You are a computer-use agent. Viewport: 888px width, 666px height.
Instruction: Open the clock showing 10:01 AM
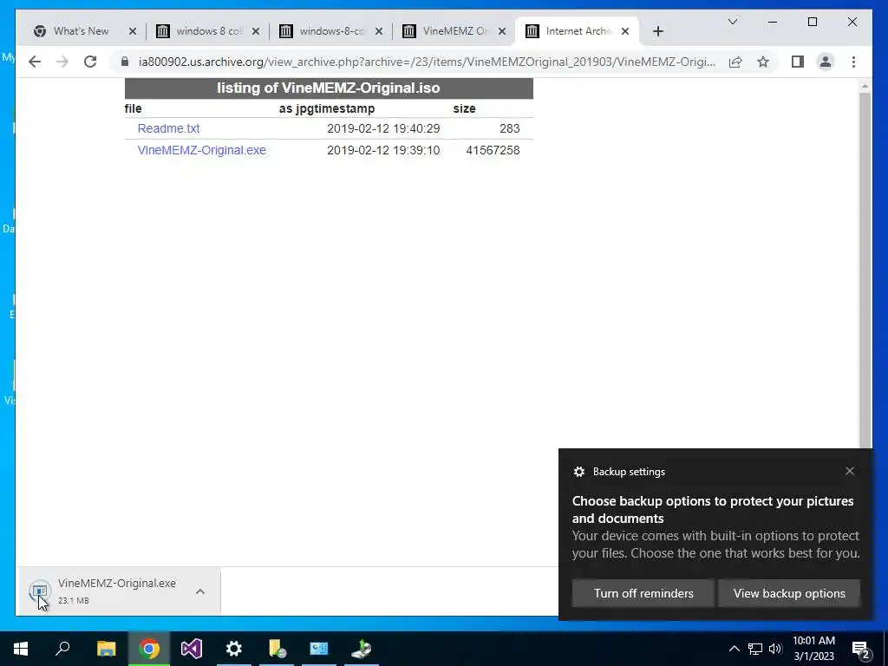(x=813, y=649)
